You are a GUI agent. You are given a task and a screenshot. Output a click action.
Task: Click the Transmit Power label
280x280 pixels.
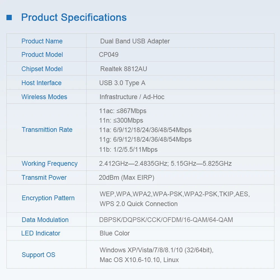(x=44, y=178)
